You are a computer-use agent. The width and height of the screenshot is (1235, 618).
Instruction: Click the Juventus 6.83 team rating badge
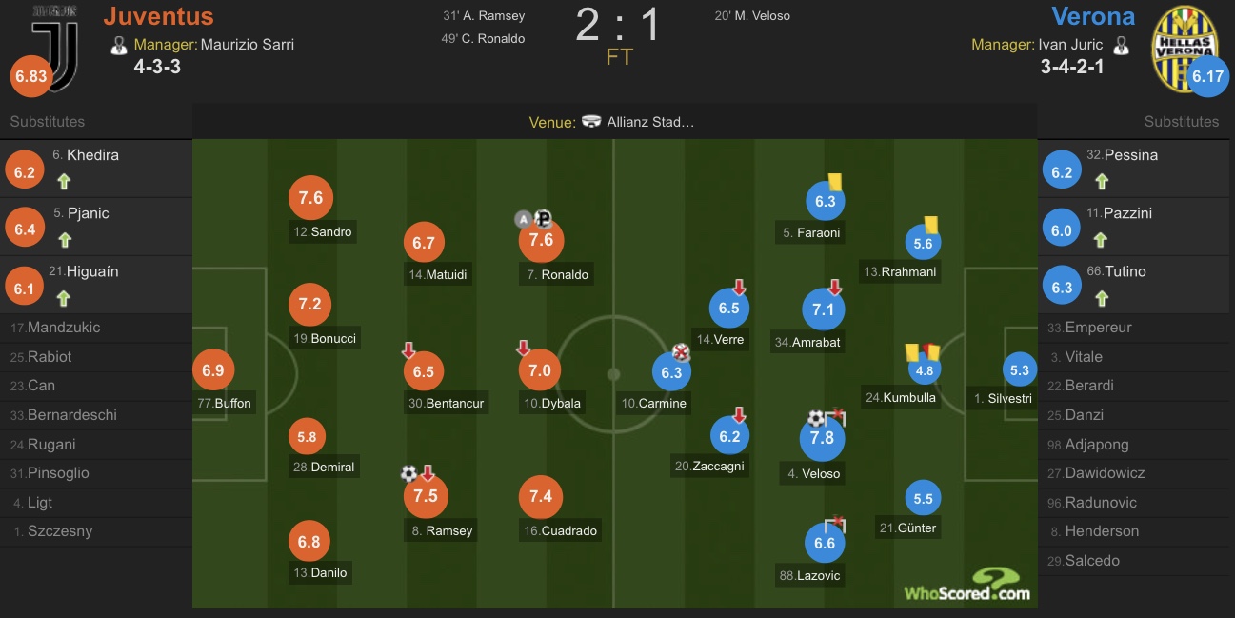(31, 76)
